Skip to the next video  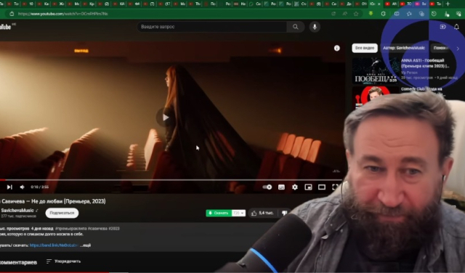[x=9, y=187]
